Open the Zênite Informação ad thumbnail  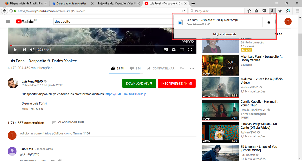click(220, 45)
